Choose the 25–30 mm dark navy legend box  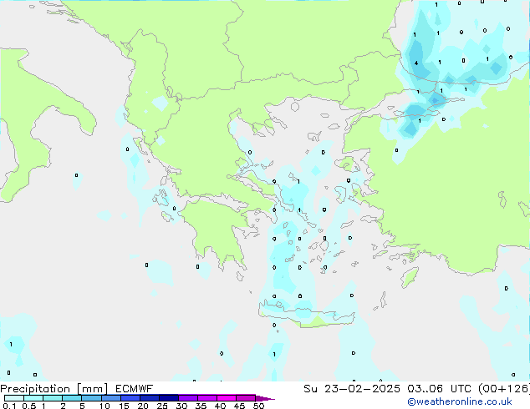(x=168, y=398)
